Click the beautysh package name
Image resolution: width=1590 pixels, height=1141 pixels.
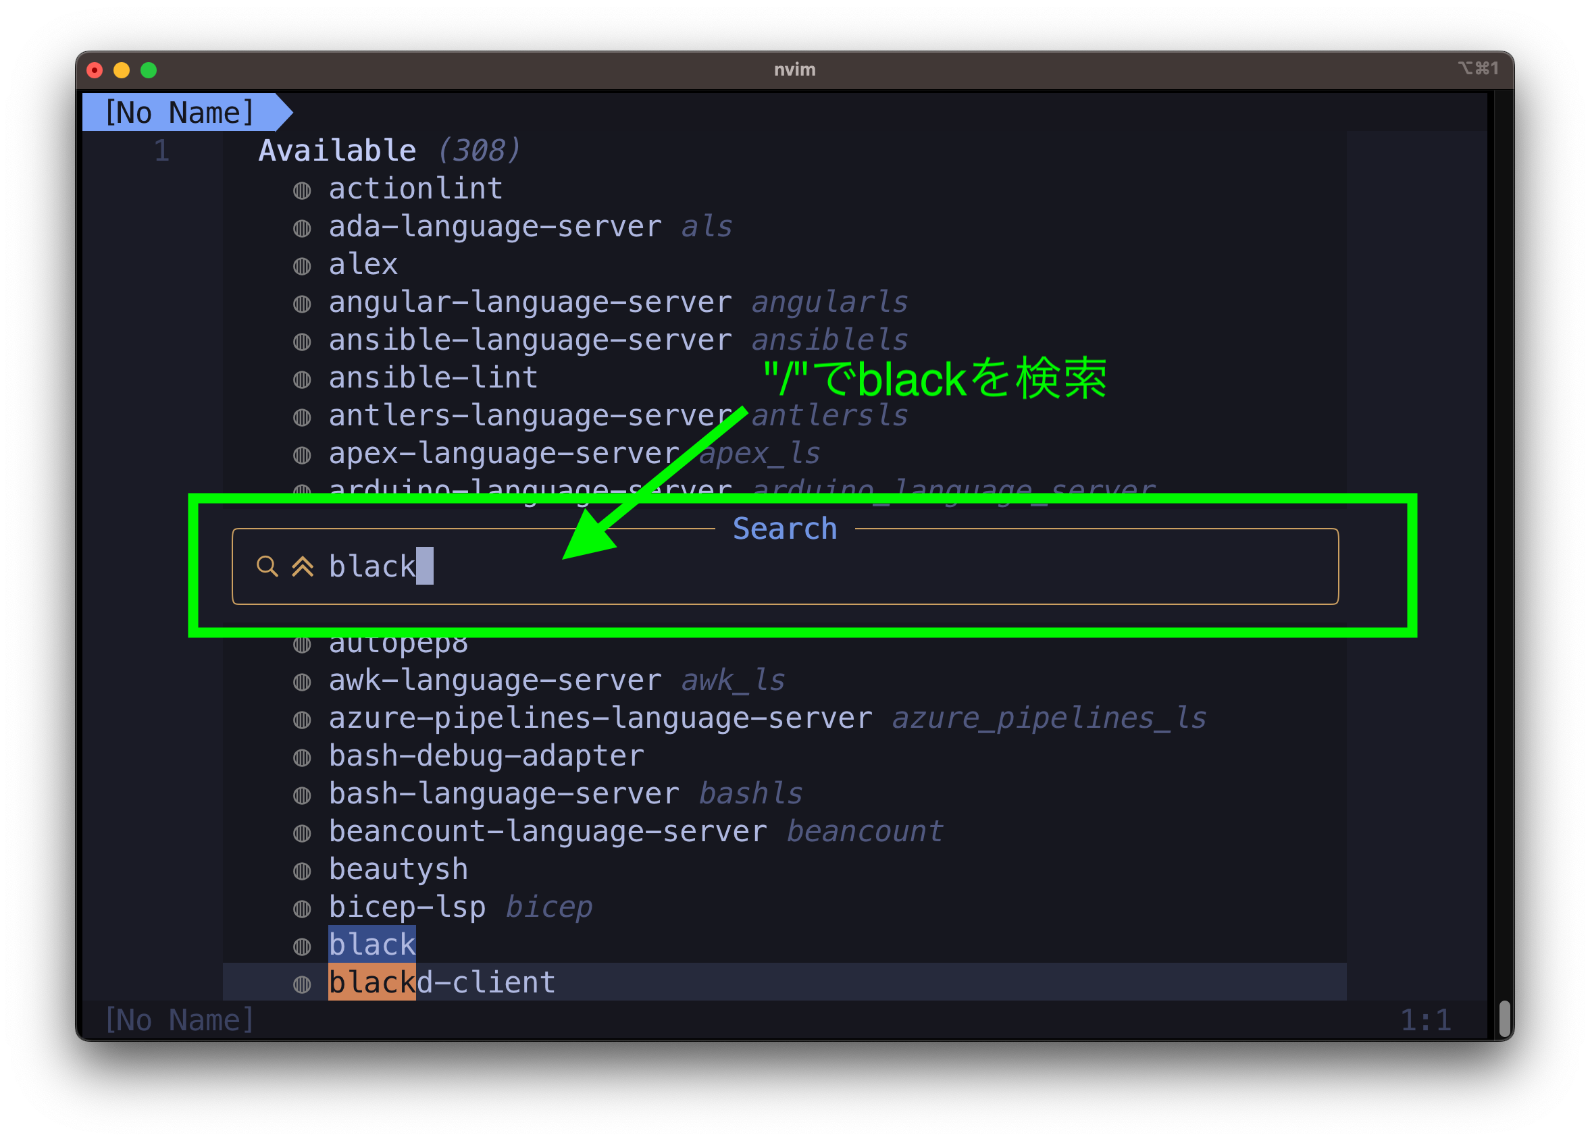coord(399,870)
